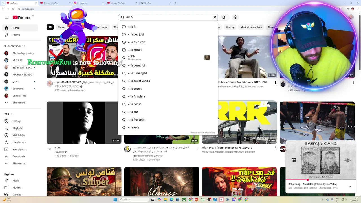Open File Explorer from the taskbar
The width and height of the screenshot is (361, 203).
pyautogui.click(x=165, y=200)
